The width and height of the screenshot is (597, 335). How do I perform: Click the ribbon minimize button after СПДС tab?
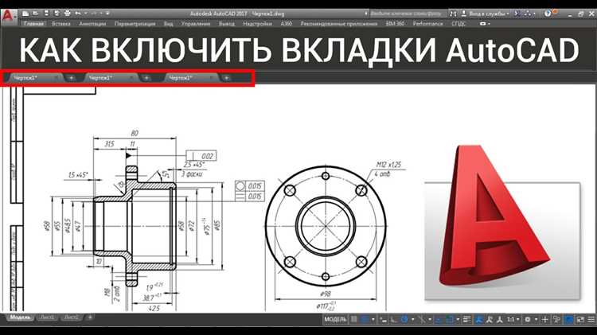coord(483,24)
